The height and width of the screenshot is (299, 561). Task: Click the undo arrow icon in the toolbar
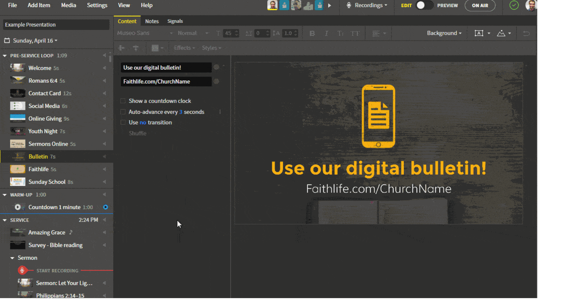[527, 34]
